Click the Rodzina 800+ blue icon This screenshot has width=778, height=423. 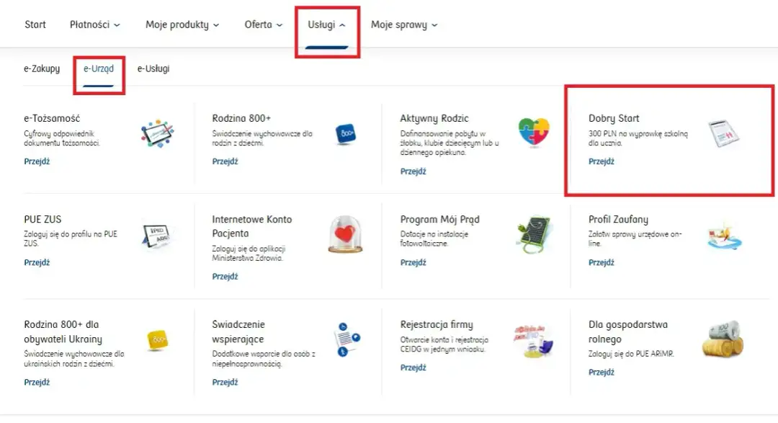[x=345, y=134]
